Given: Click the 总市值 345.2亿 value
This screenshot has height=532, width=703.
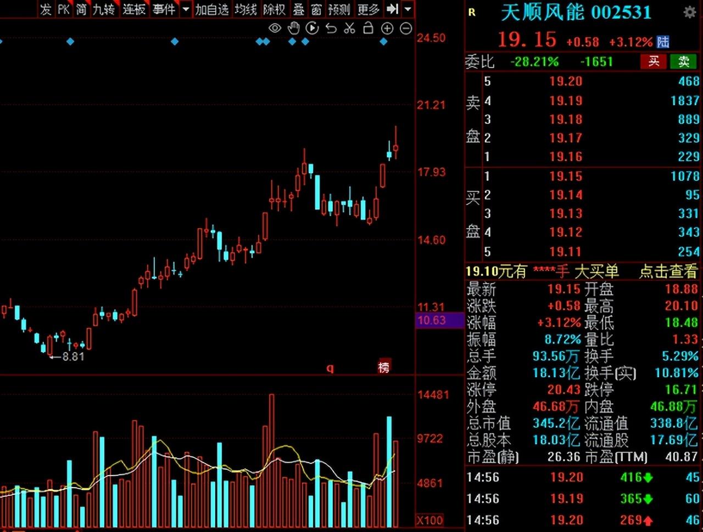Looking at the screenshot, I should click(556, 423).
